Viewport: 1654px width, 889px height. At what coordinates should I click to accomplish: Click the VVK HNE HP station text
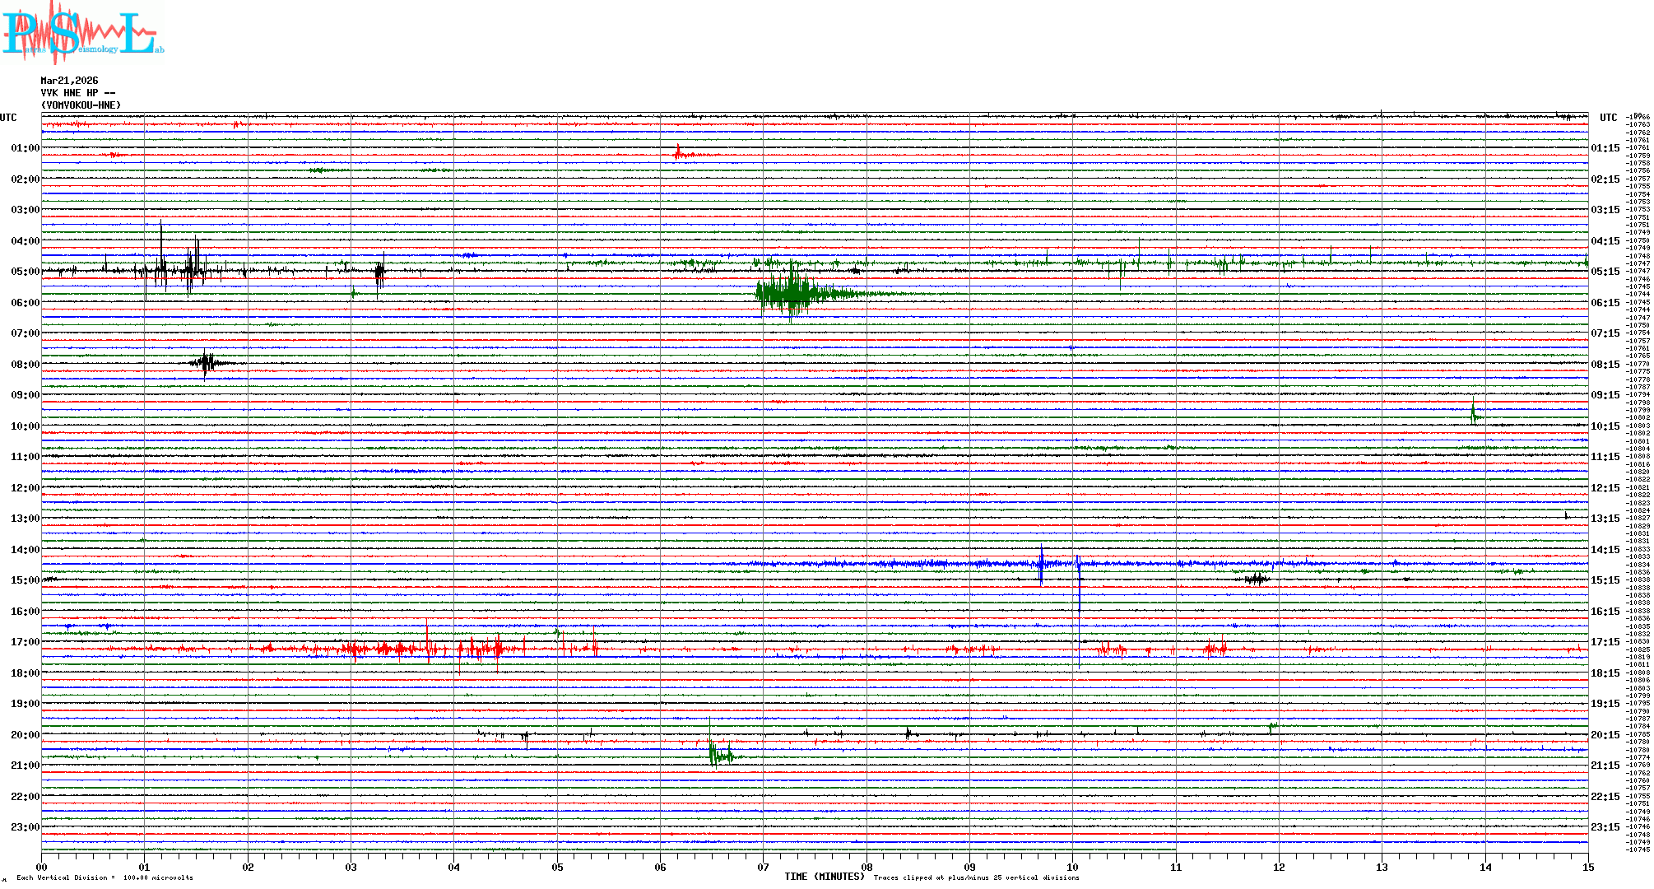77,93
